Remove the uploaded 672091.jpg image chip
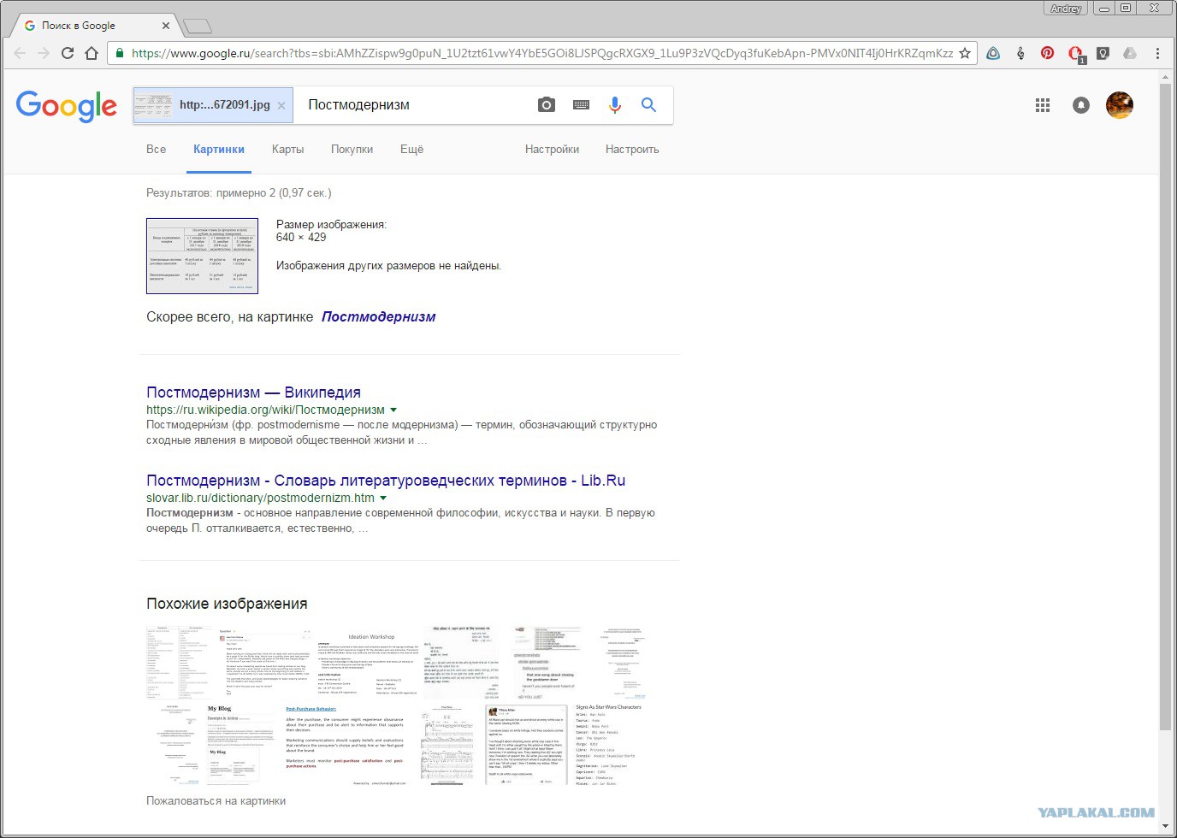 pyautogui.click(x=281, y=105)
